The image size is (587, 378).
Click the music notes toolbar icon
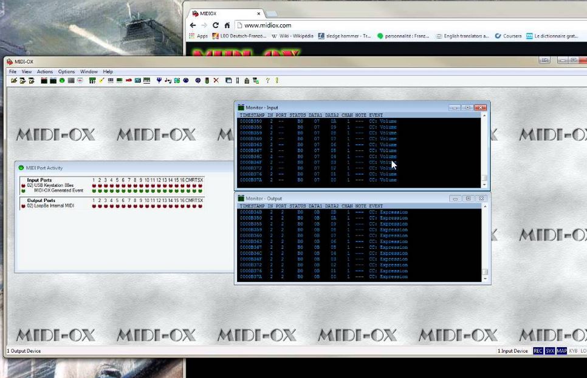tap(168, 80)
